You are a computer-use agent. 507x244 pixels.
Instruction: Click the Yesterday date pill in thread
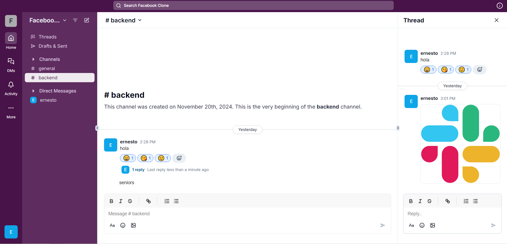pyautogui.click(x=452, y=86)
